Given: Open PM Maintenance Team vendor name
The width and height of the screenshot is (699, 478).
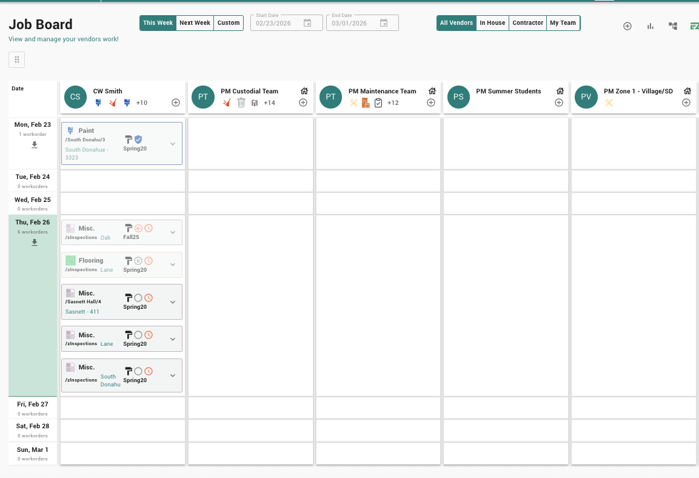Looking at the screenshot, I should (x=382, y=91).
